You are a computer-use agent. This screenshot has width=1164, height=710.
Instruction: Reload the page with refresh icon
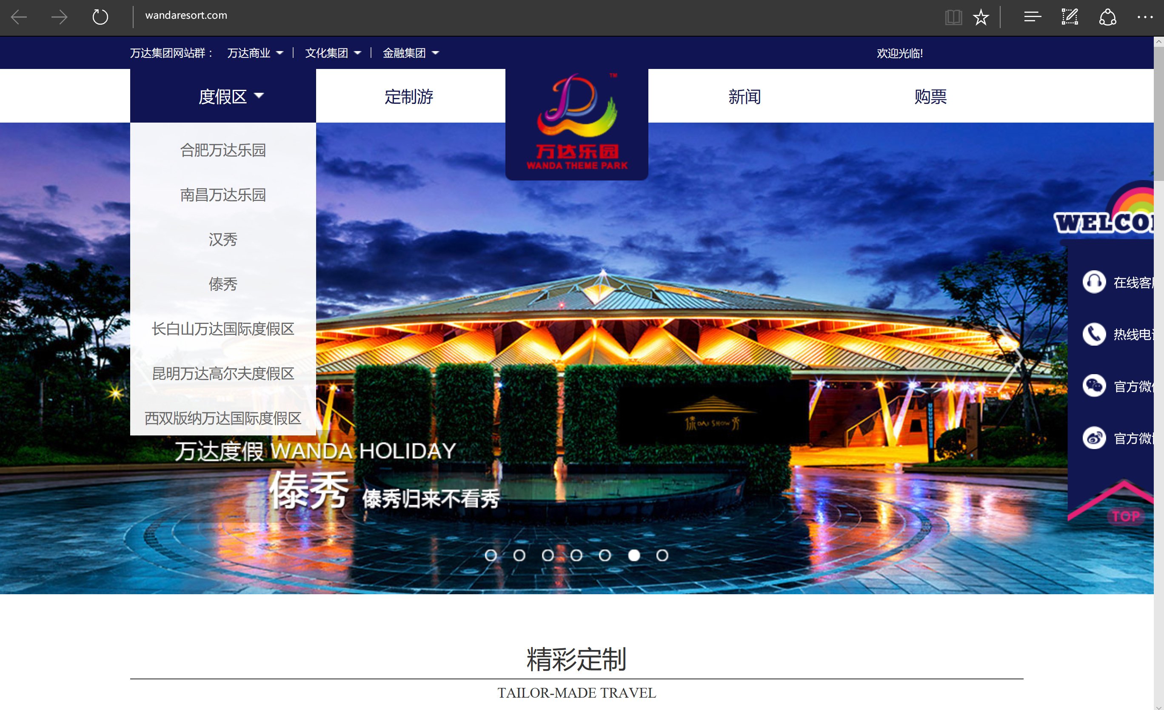coord(100,17)
